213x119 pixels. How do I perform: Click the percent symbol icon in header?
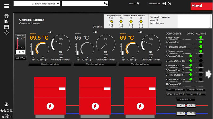[169, 3]
